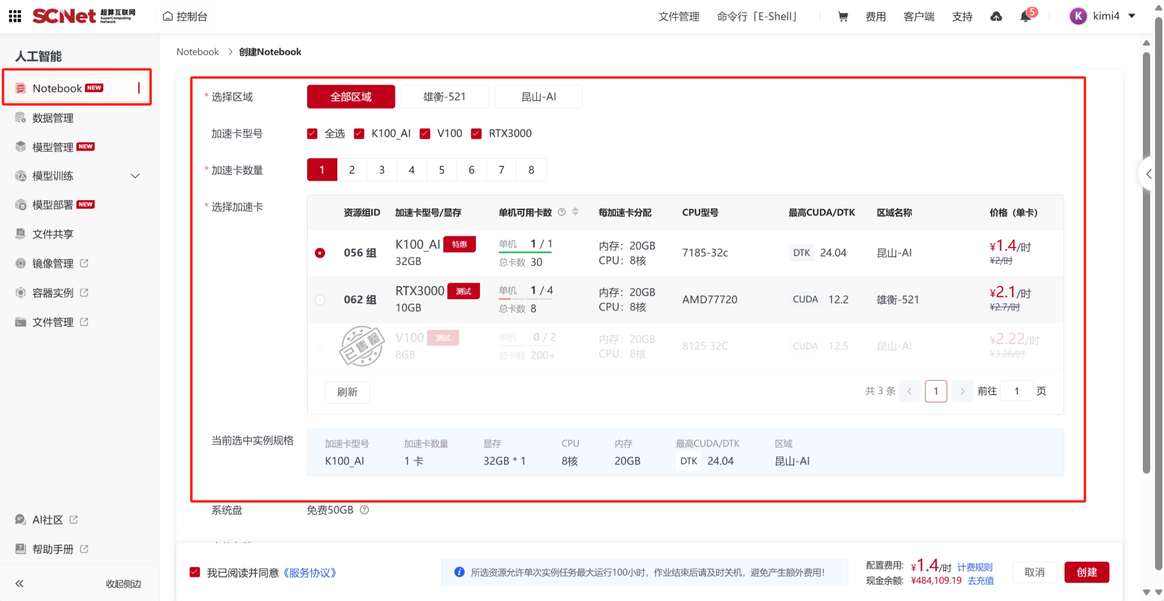
Task: Open 数据管理 in the sidebar
Action: tap(53, 118)
